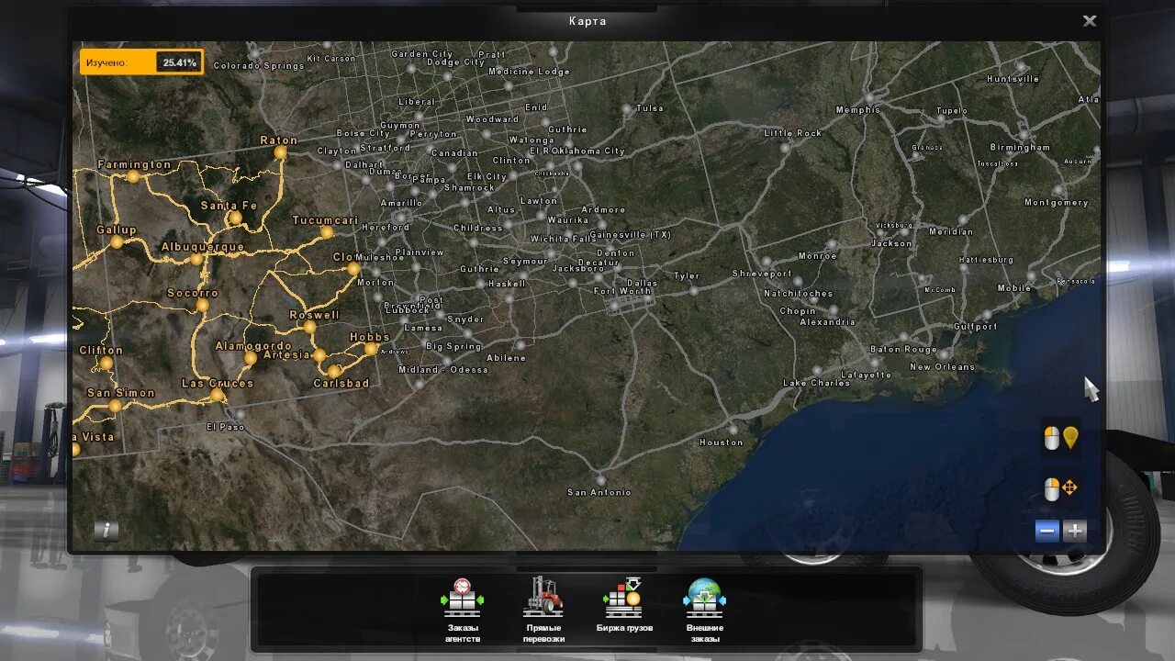Click the Tyler city label
Image resolution: width=1175 pixels, height=661 pixels.
(687, 275)
